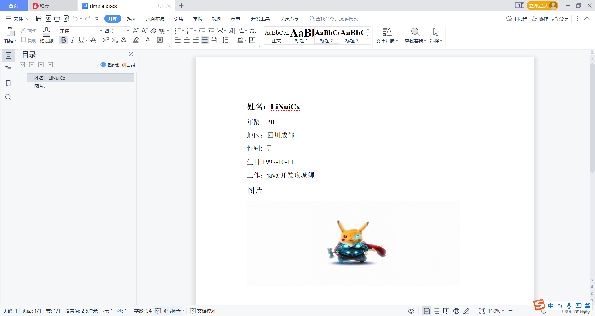Open the bookmark icon in sidebar

[8, 83]
